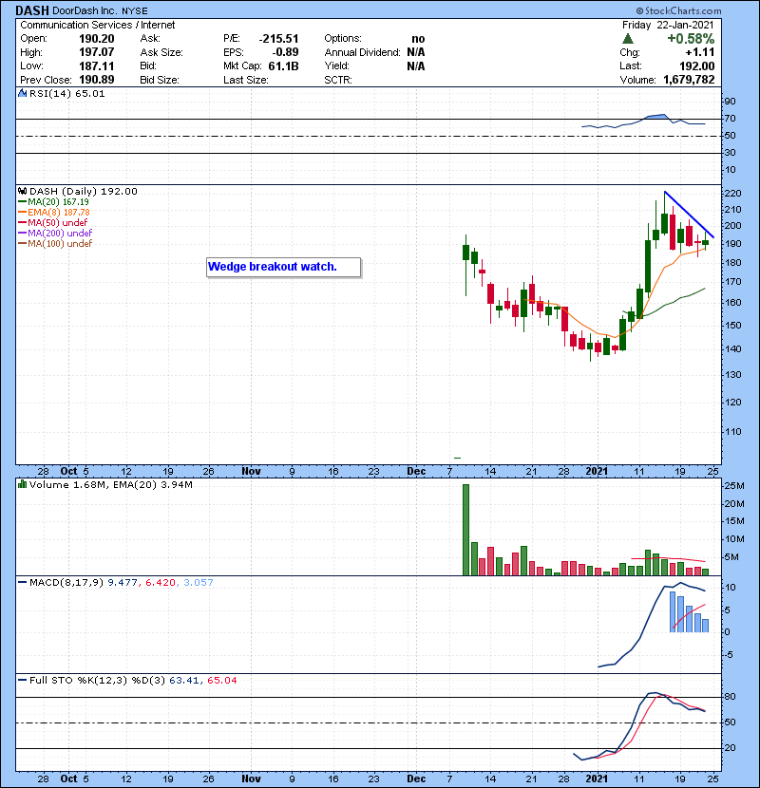Click the RSI indicator icon beside RSI(14)

click(x=22, y=93)
